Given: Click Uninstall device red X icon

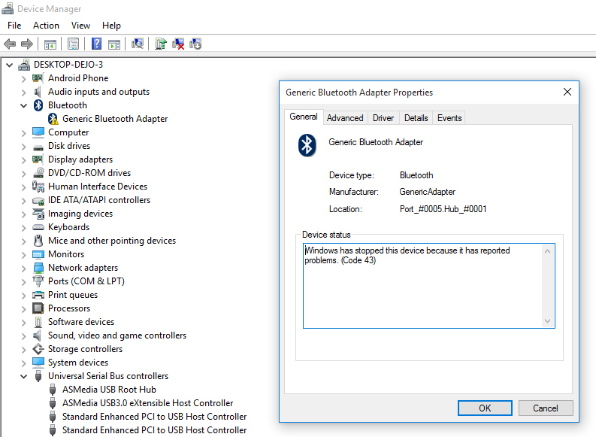Looking at the screenshot, I should (x=178, y=44).
